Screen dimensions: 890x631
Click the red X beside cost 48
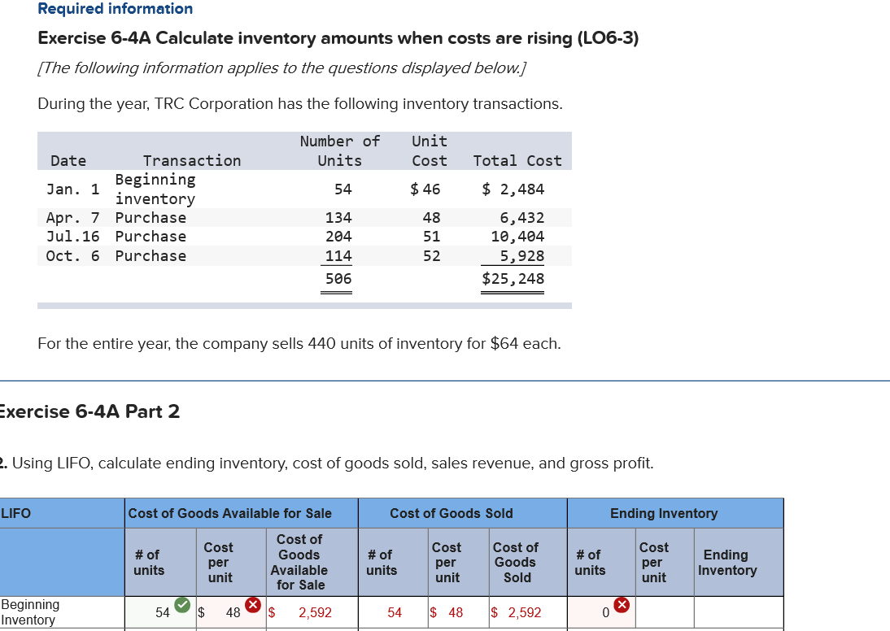[x=252, y=605]
